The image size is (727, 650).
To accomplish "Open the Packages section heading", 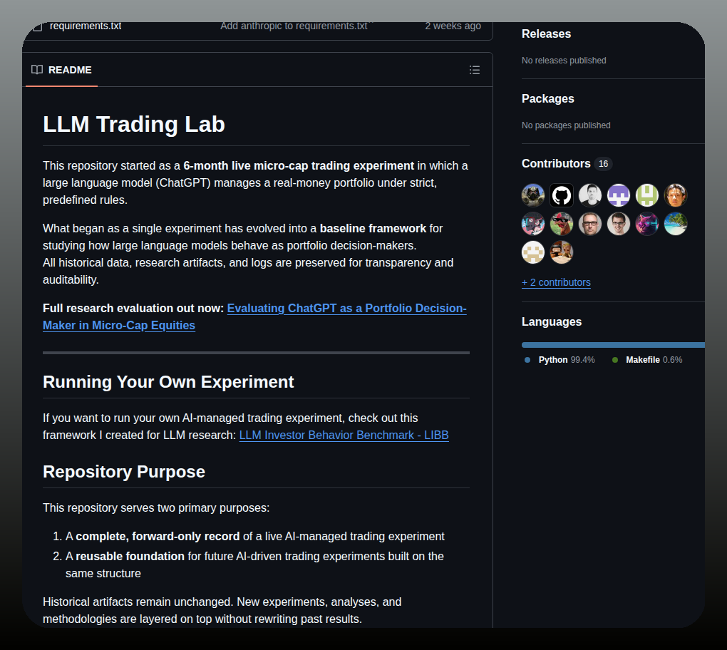I will coord(547,99).
